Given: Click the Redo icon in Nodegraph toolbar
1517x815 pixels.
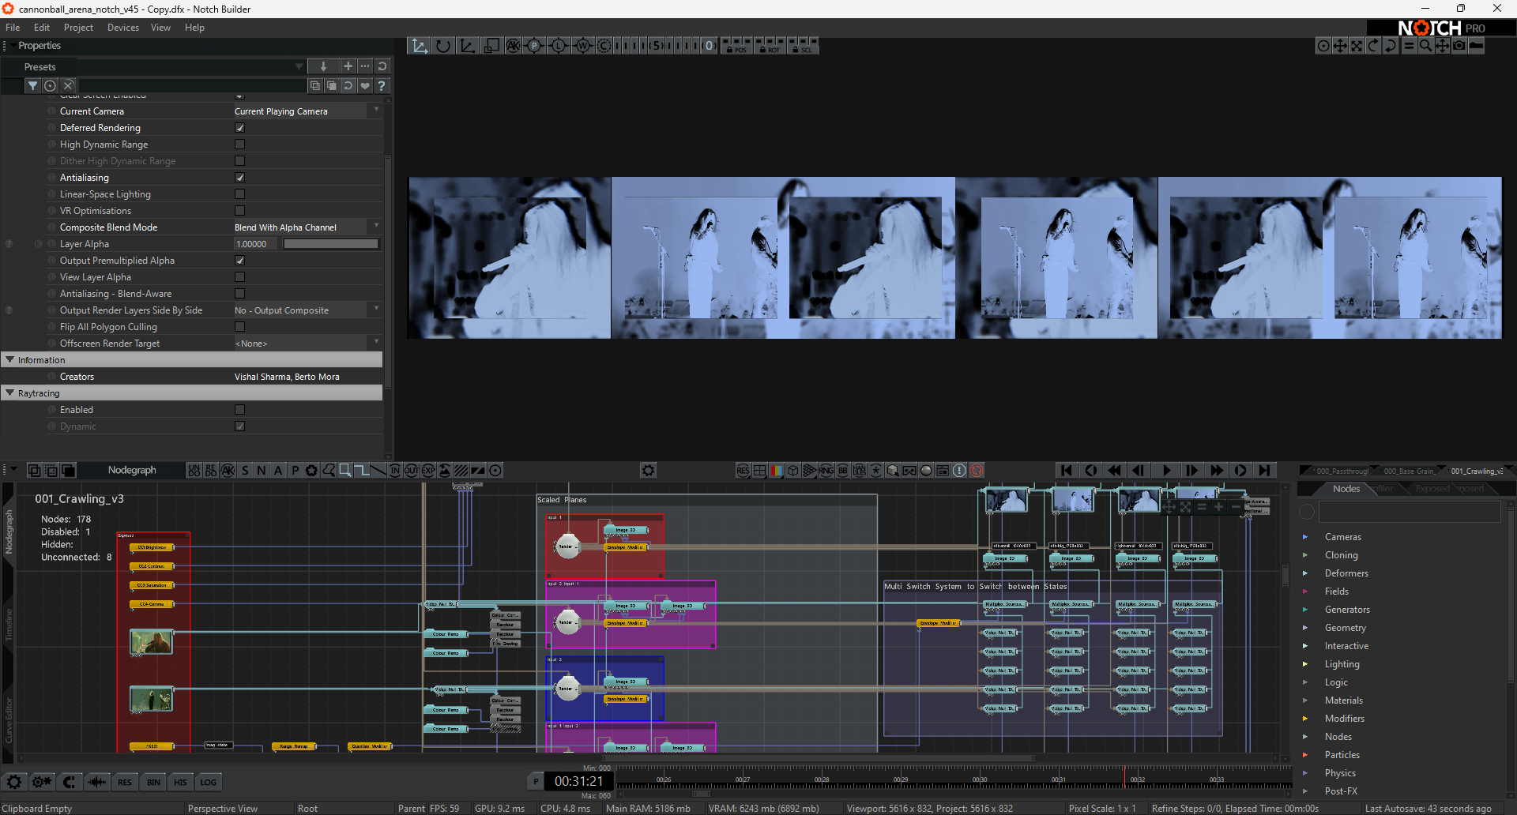Looking at the screenshot, I should click(211, 470).
